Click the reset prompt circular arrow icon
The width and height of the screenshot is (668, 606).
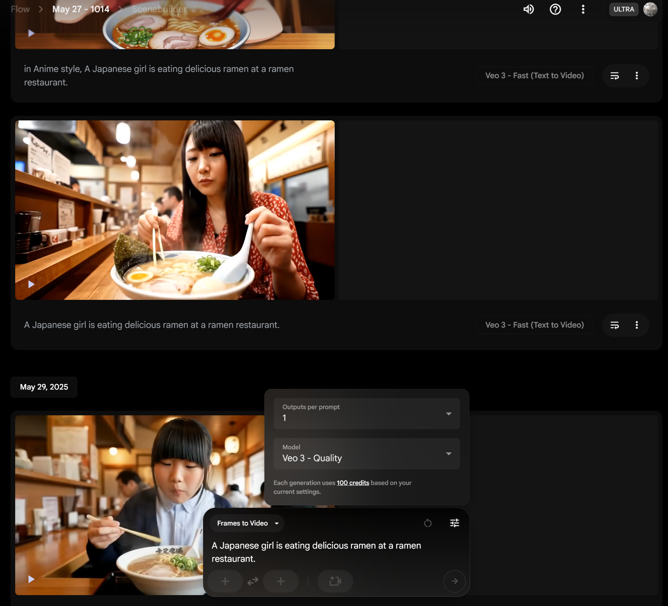click(428, 523)
